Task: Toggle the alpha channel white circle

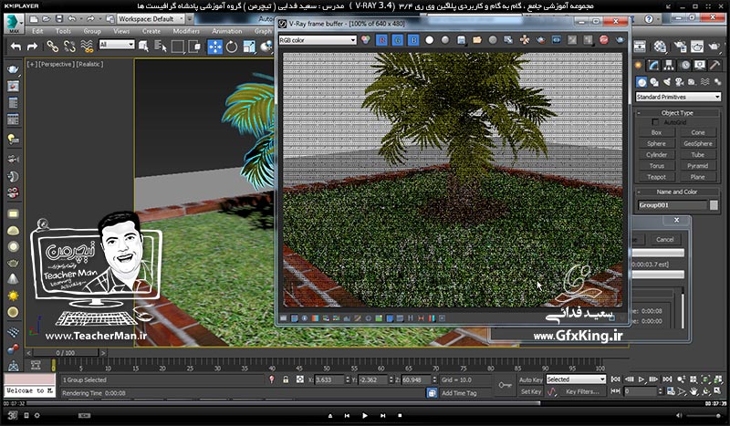Action: coord(429,40)
